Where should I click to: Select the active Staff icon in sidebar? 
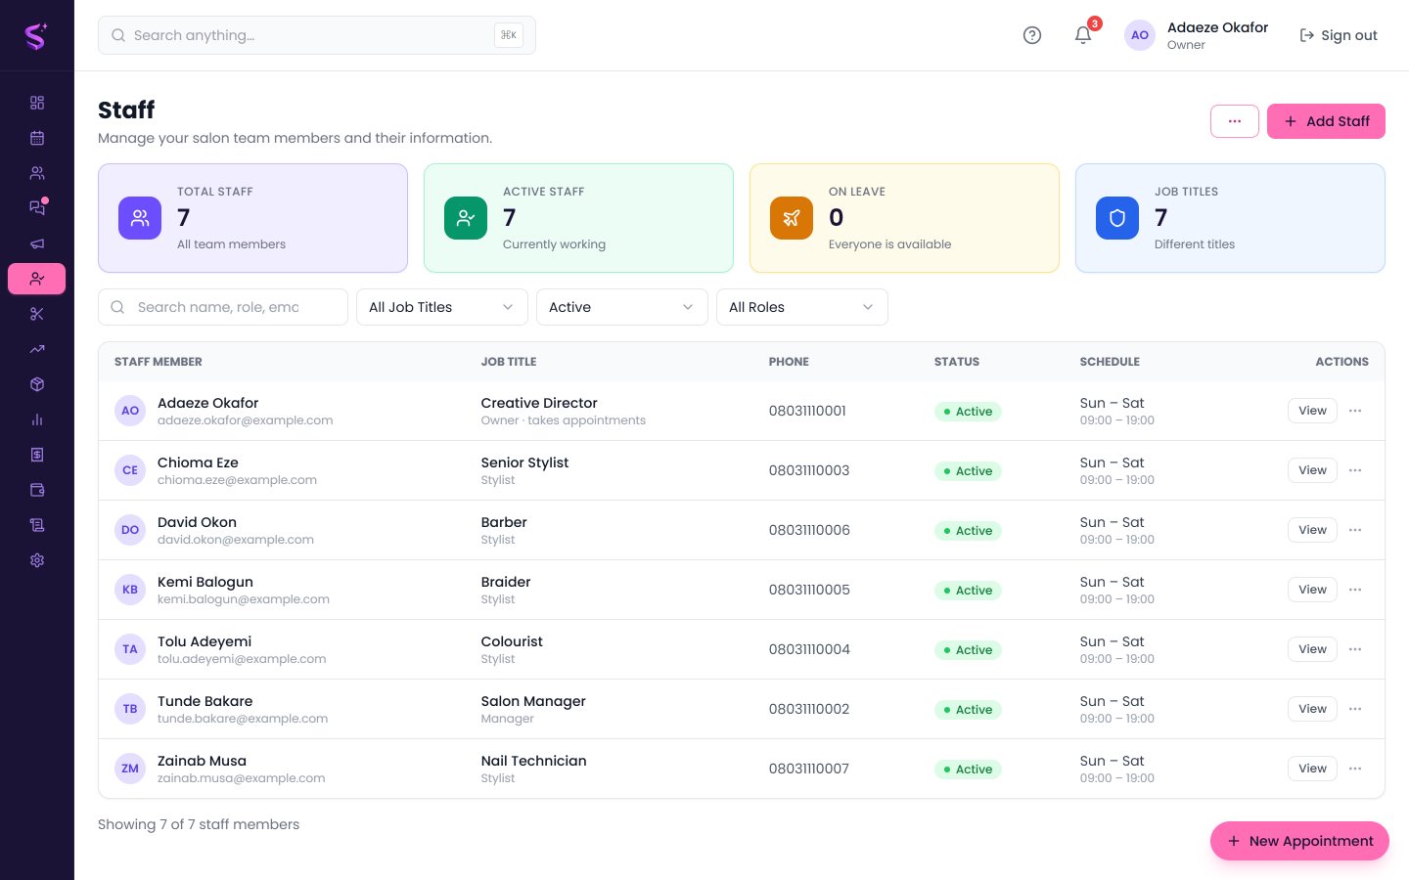pos(37,279)
